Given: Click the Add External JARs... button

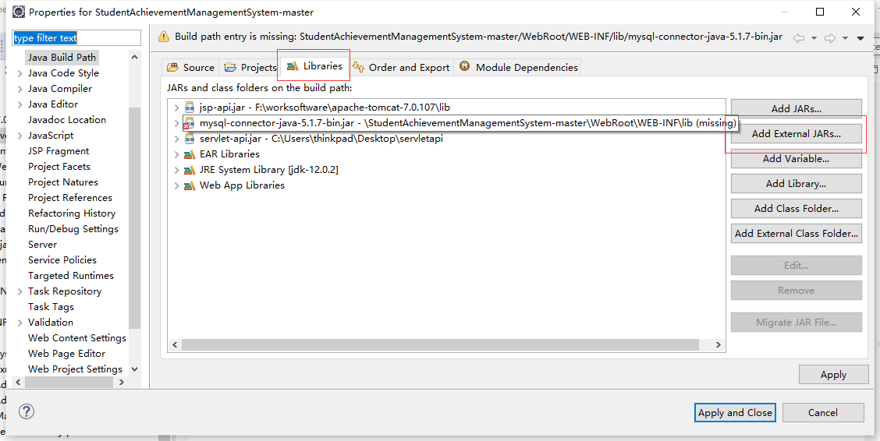Looking at the screenshot, I should coord(796,134).
